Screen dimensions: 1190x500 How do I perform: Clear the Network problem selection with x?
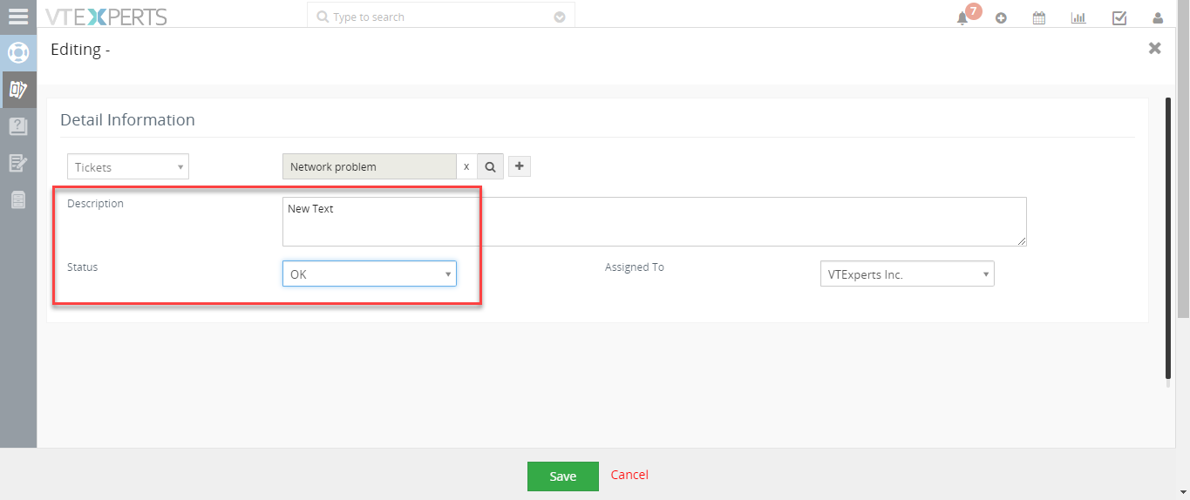tap(466, 166)
